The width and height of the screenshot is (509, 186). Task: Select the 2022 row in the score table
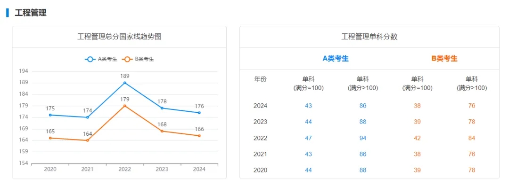pos(369,138)
